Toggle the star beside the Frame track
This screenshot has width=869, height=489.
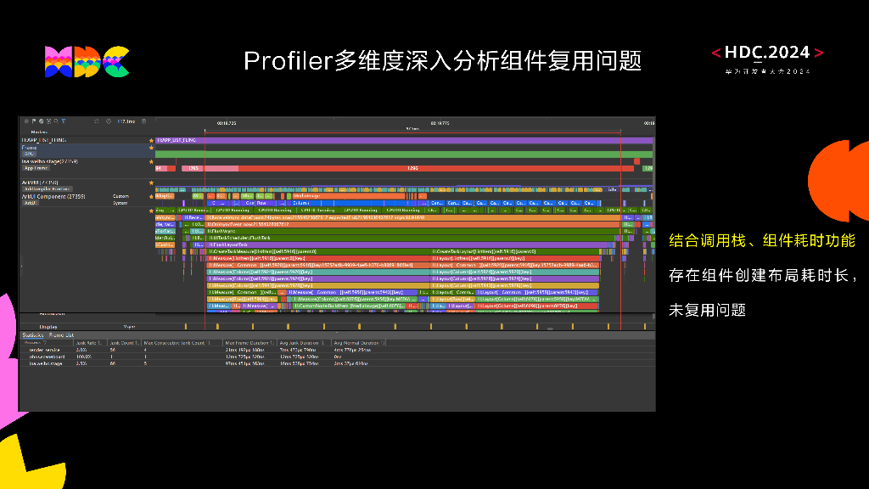point(151,148)
